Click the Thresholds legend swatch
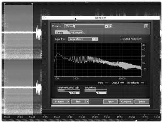Screen dimensions: 163x123 (x=142, y=83)
